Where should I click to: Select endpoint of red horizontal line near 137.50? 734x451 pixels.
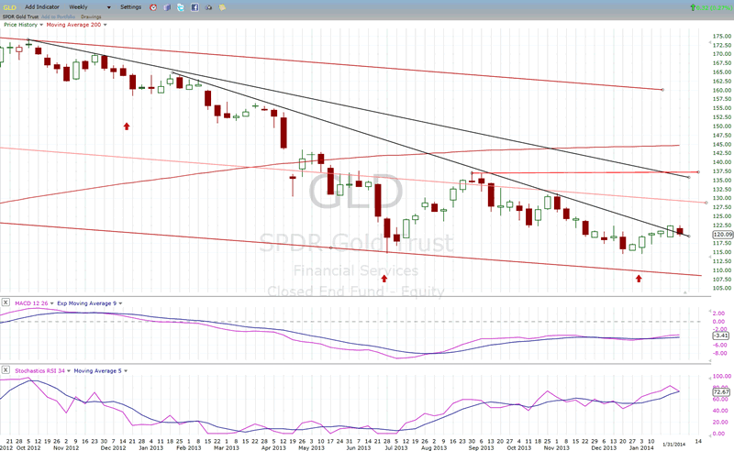coord(698,171)
